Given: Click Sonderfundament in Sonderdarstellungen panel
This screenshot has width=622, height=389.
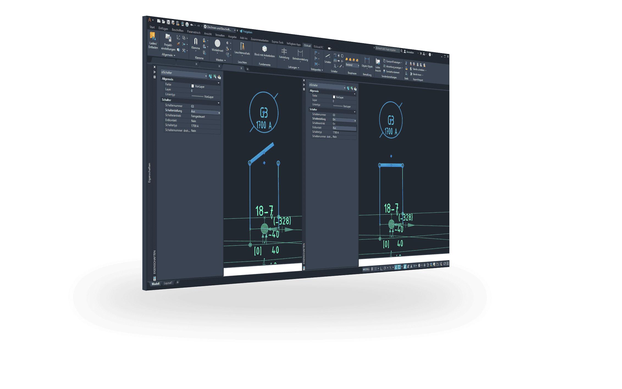Looking at the screenshot, I should (x=392, y=72).
